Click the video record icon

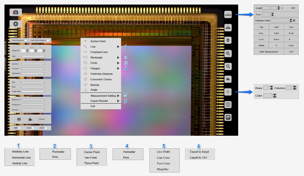(x=30, y=119)
